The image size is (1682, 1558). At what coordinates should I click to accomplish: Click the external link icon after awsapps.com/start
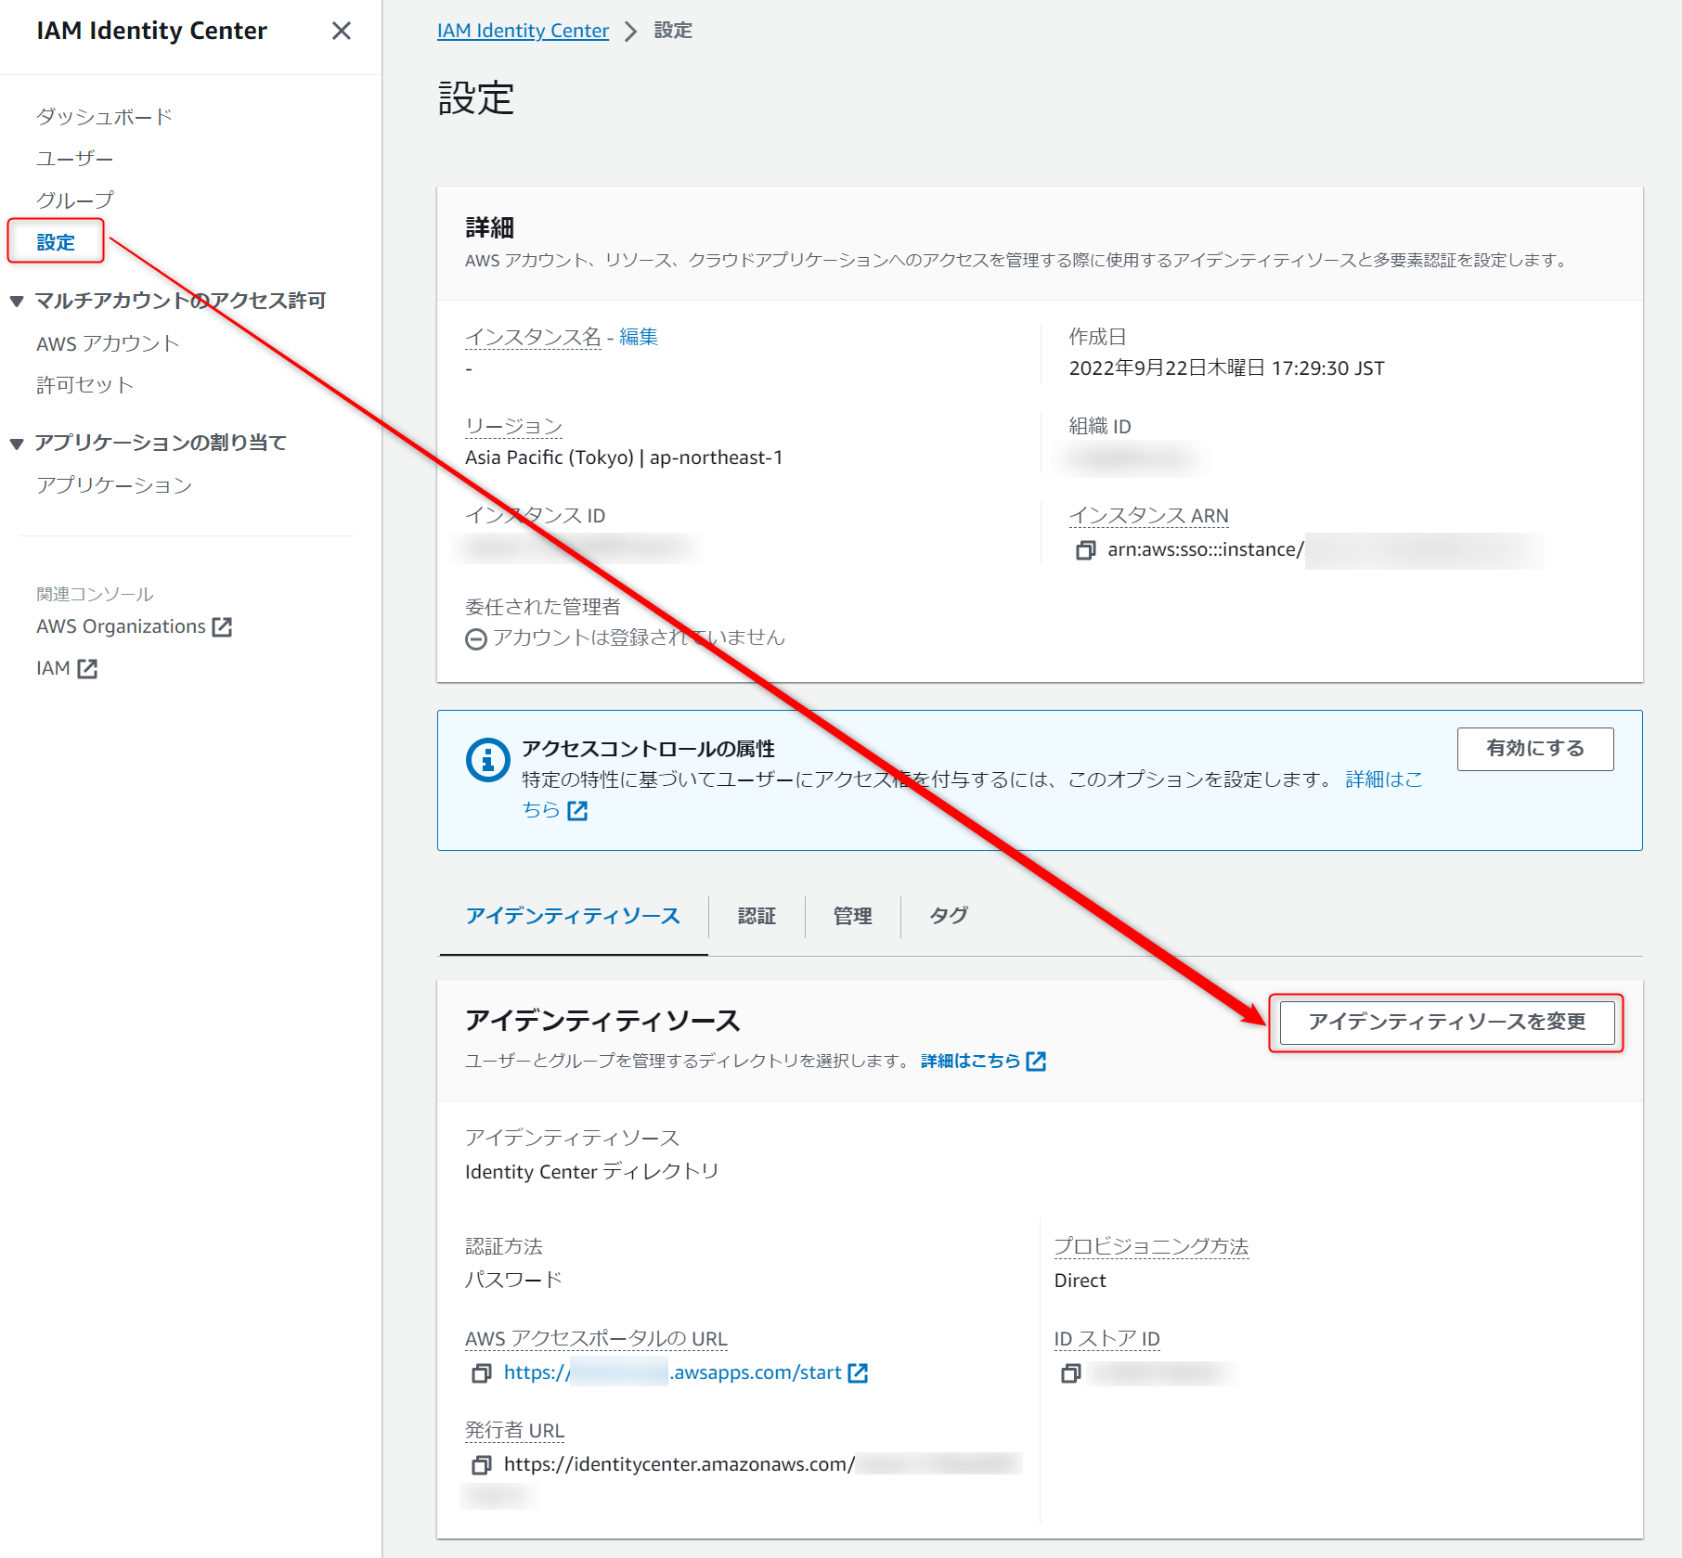point(858,1373)
